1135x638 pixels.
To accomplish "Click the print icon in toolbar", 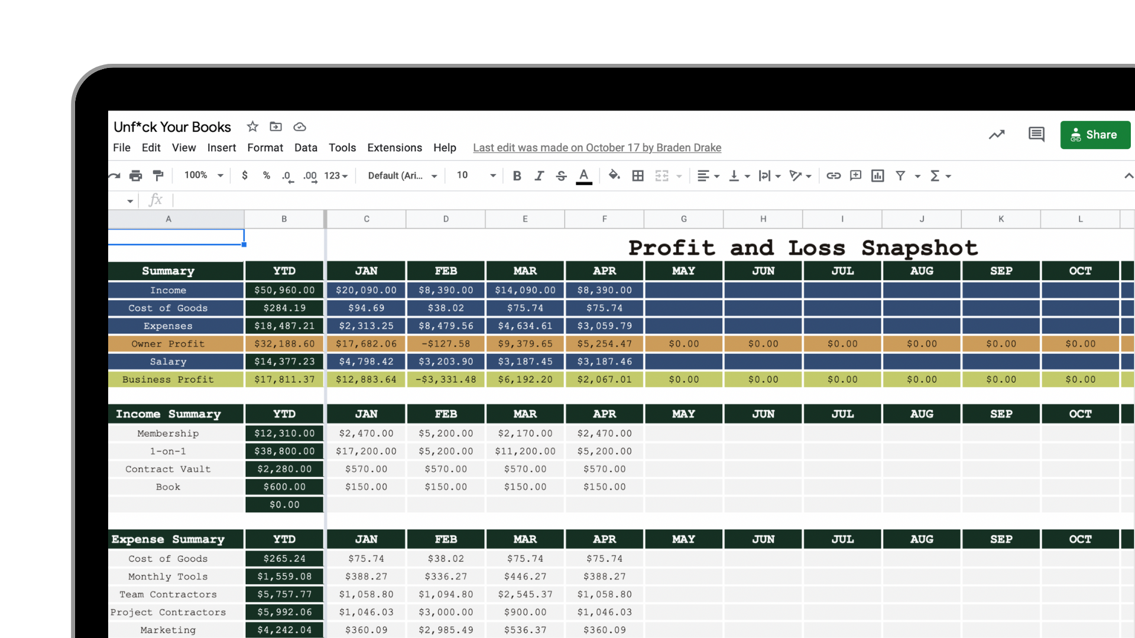I will point(136,175).
